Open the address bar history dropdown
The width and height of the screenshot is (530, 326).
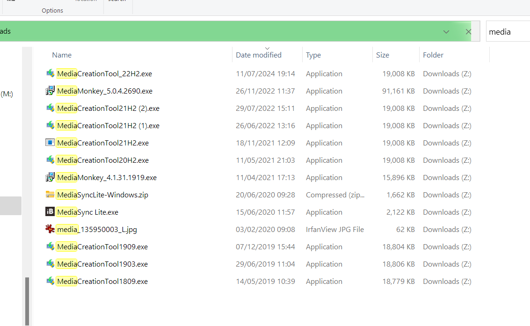[446, 32]
